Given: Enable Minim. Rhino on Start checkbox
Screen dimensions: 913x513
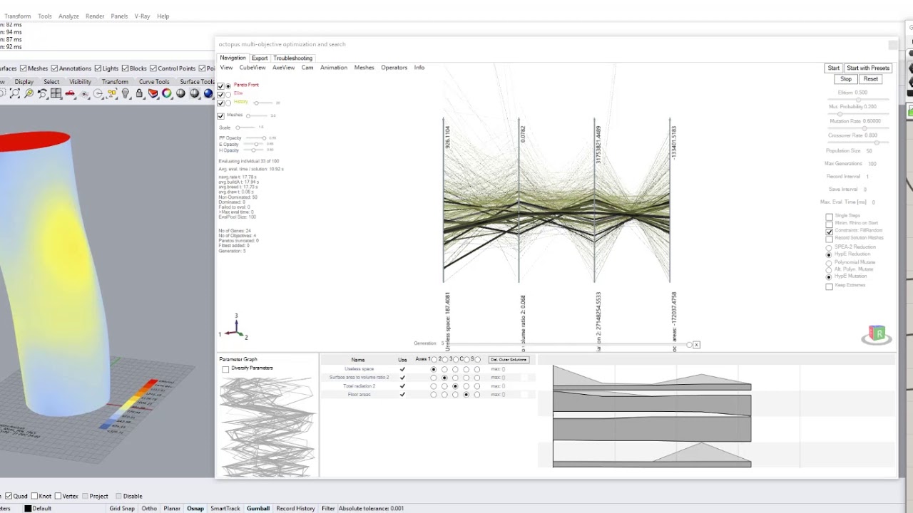Looking at the screenshot, I should coord(829,224).
